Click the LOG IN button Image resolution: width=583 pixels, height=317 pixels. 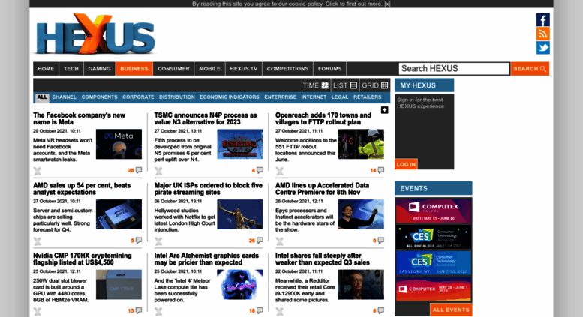pos(406,164)
